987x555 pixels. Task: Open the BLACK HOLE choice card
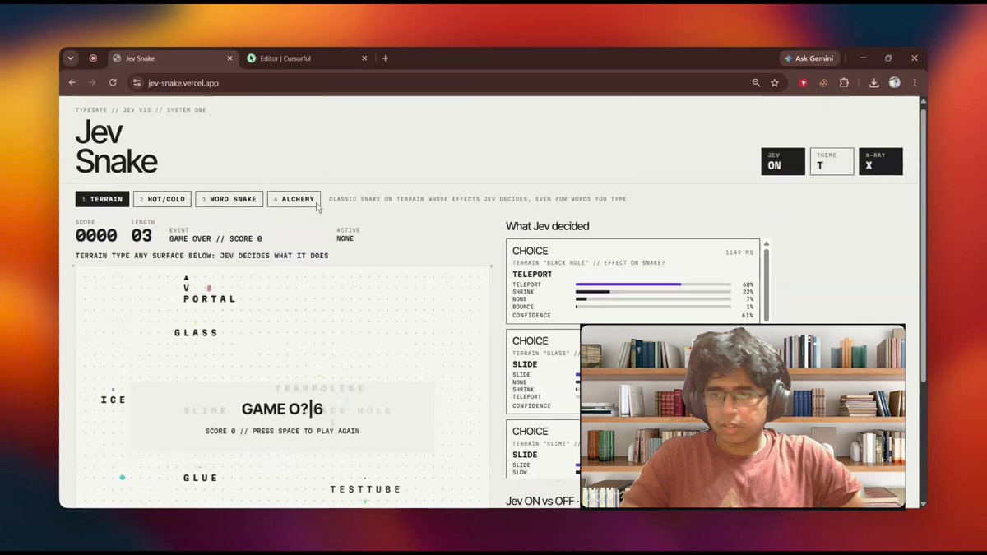(x=633, y=280)
